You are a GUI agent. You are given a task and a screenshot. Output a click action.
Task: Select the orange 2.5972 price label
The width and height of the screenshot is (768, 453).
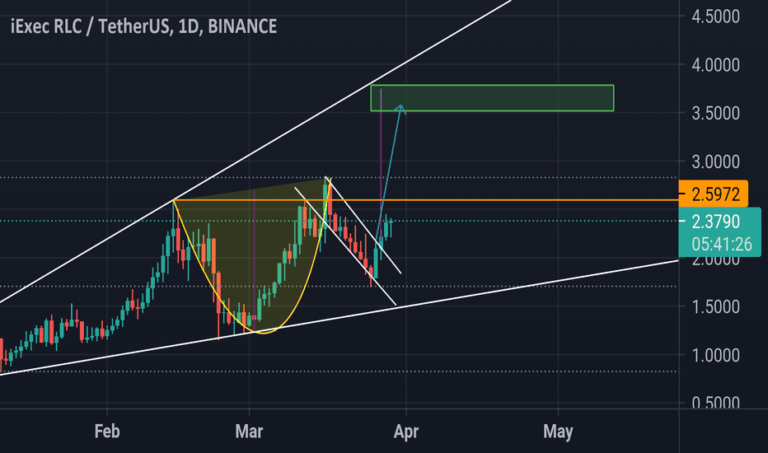[713, 194]
